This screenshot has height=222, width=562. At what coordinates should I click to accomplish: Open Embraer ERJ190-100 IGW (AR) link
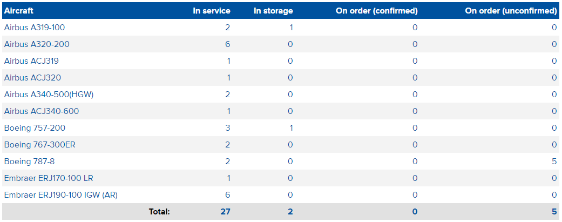point(61,195)
